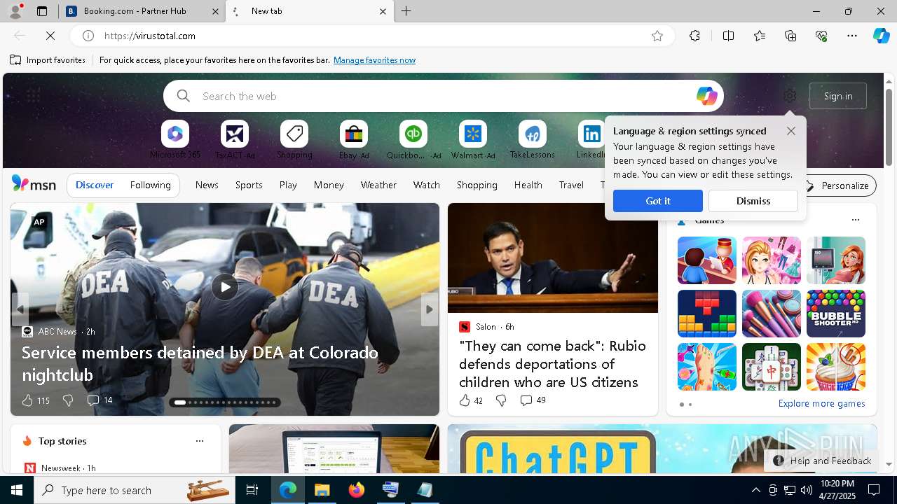View site information icon in address bar

(88, 36)
